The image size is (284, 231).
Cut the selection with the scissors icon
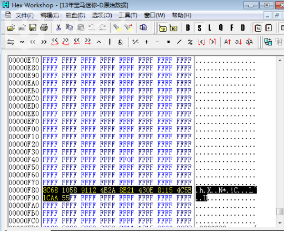coord(58,27)
